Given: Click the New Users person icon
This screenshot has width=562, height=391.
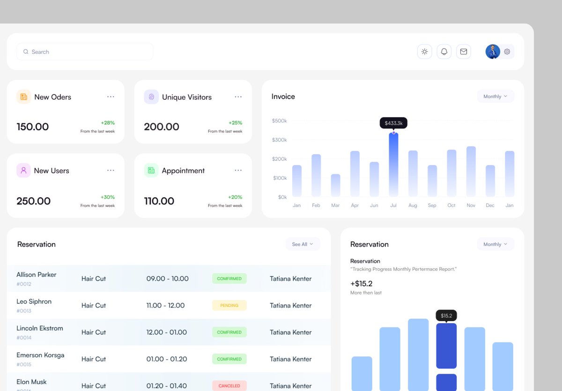Looking at the screenshot, I should click(x=23, y=170).
